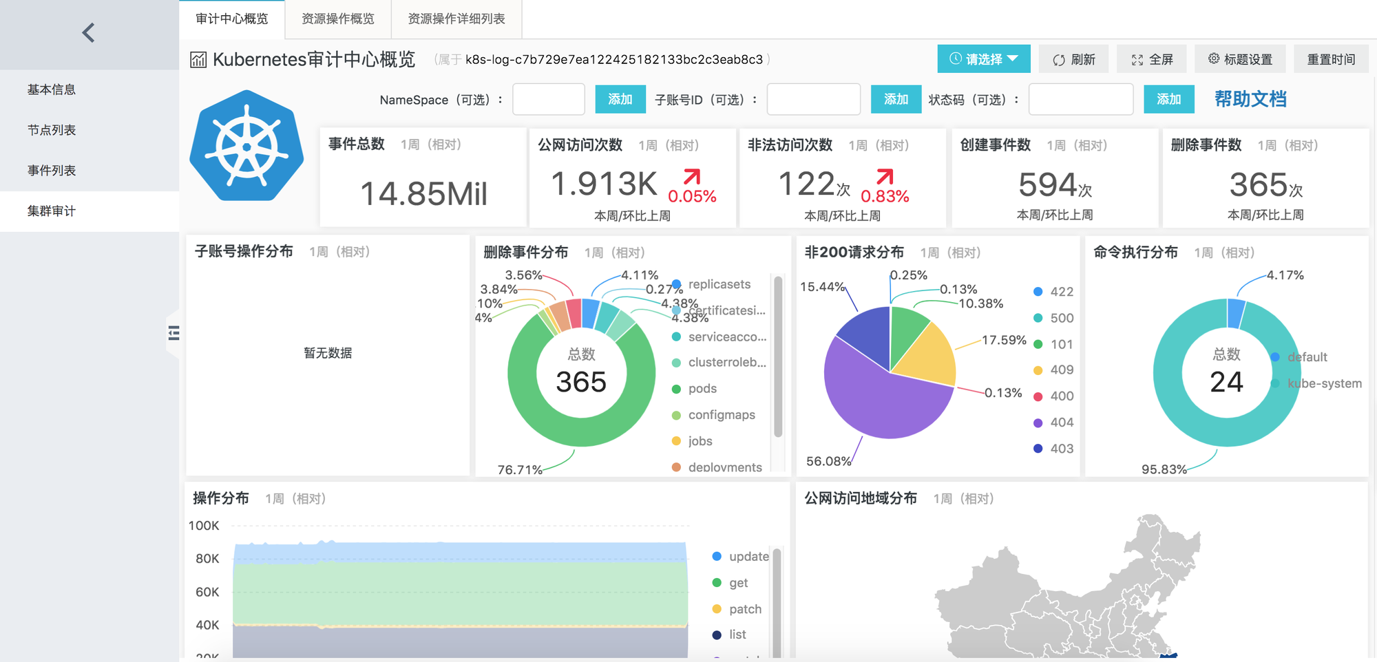Screen dimensions: 1377x662
Task: Click 添加 button next to 子账号ID field
Action: [x=896, y=99]
